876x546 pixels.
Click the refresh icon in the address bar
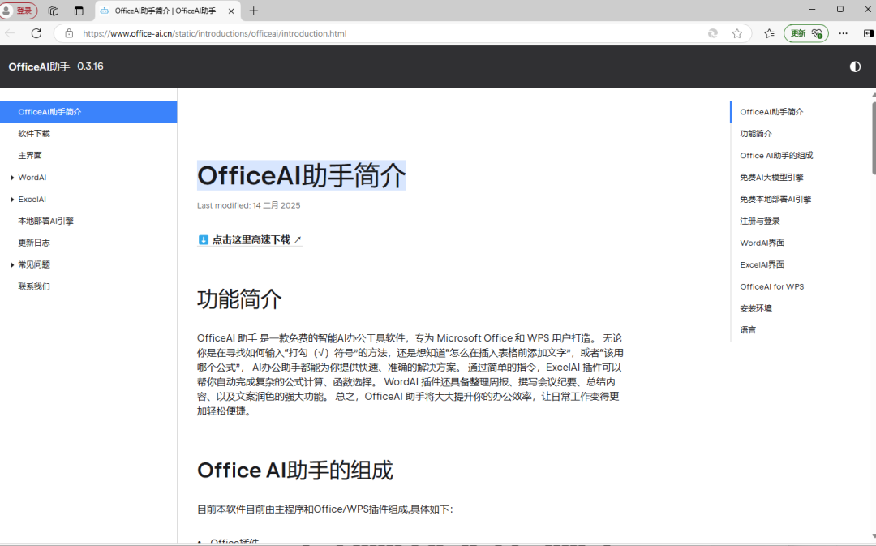[712, 33]
